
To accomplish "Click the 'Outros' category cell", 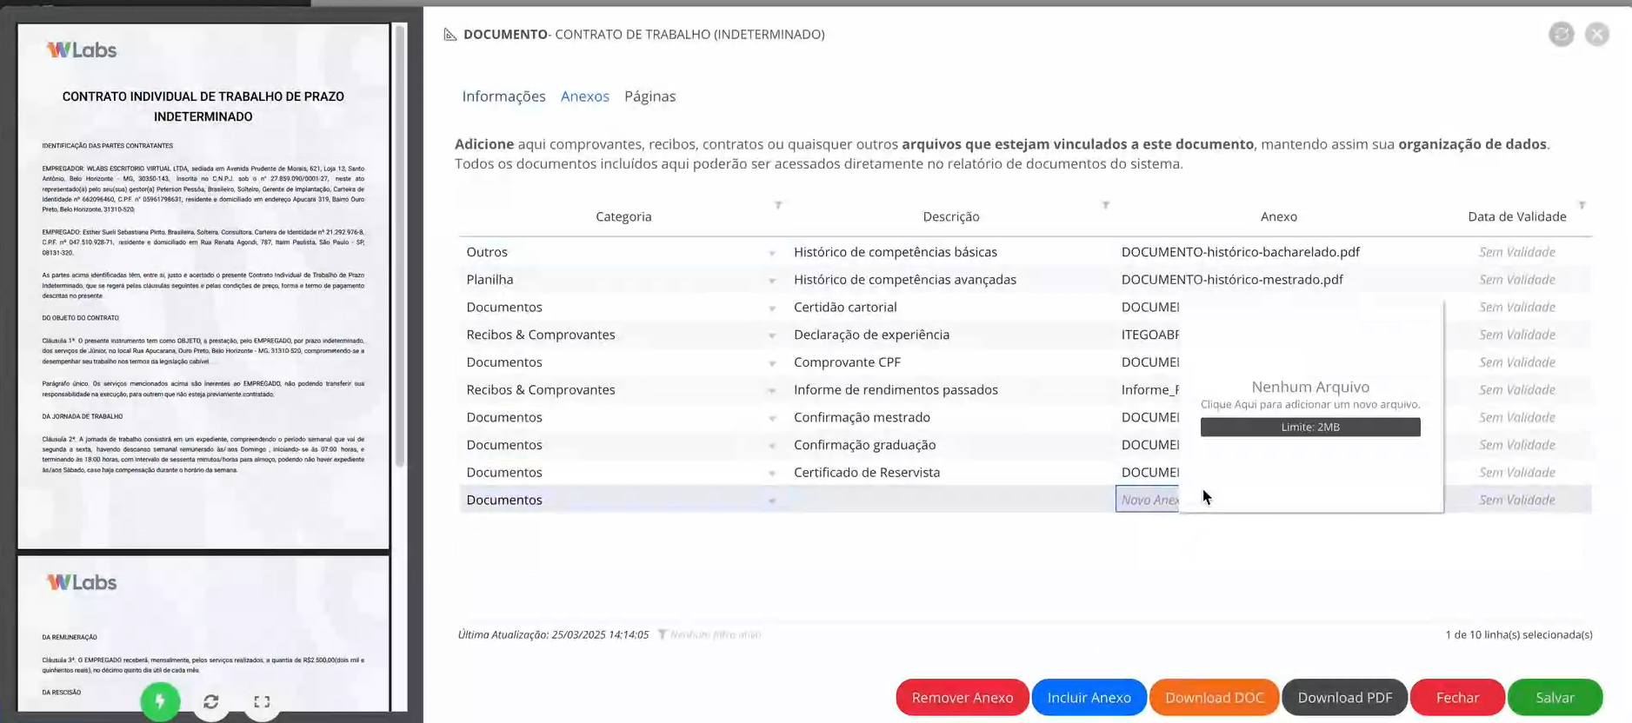I will (487, 252).
